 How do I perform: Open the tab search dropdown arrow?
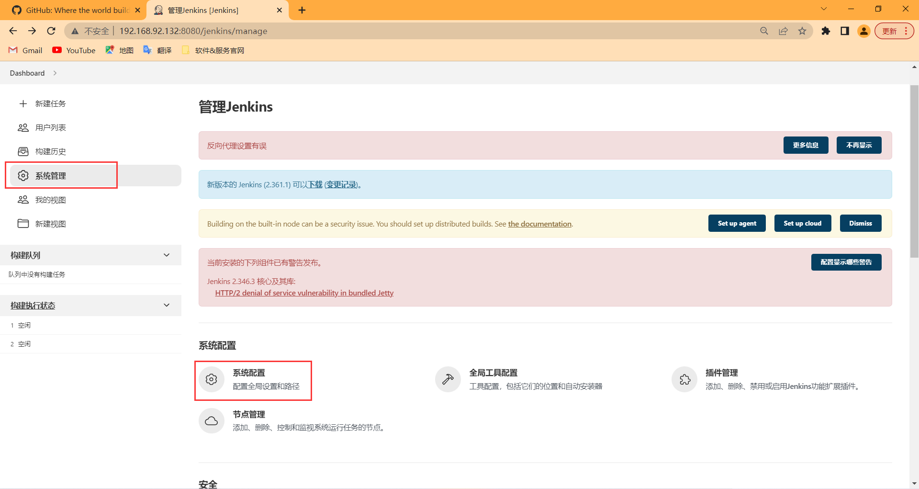(x=824, y=9)
